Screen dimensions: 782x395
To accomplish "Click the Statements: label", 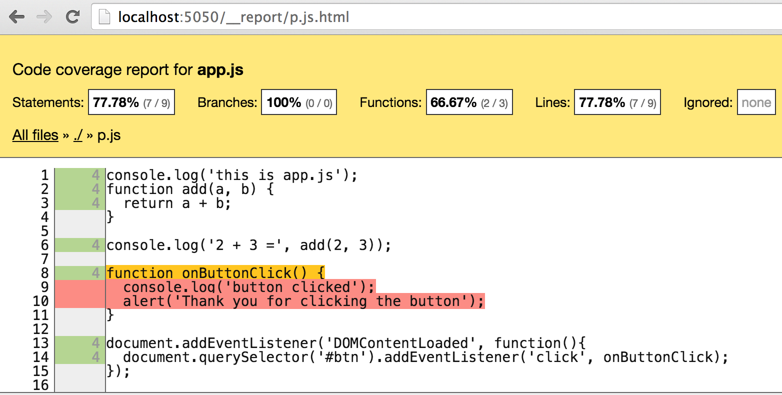I will click(48, 102).
